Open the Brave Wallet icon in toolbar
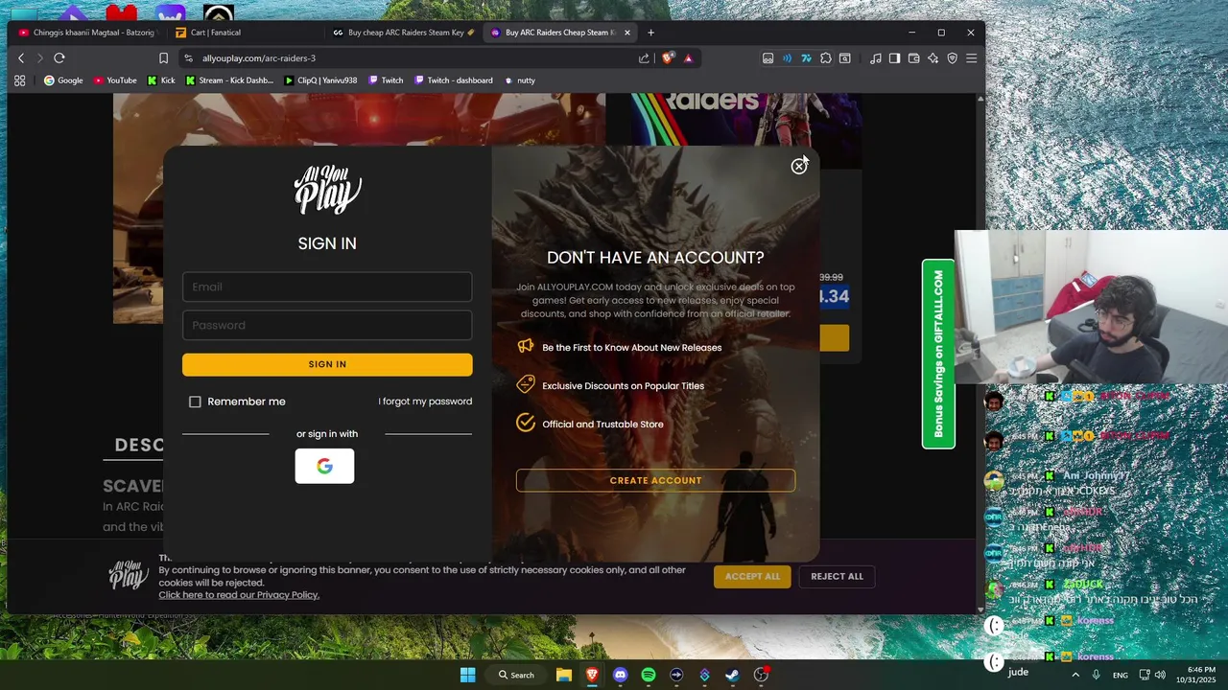 tap(913, 58)
